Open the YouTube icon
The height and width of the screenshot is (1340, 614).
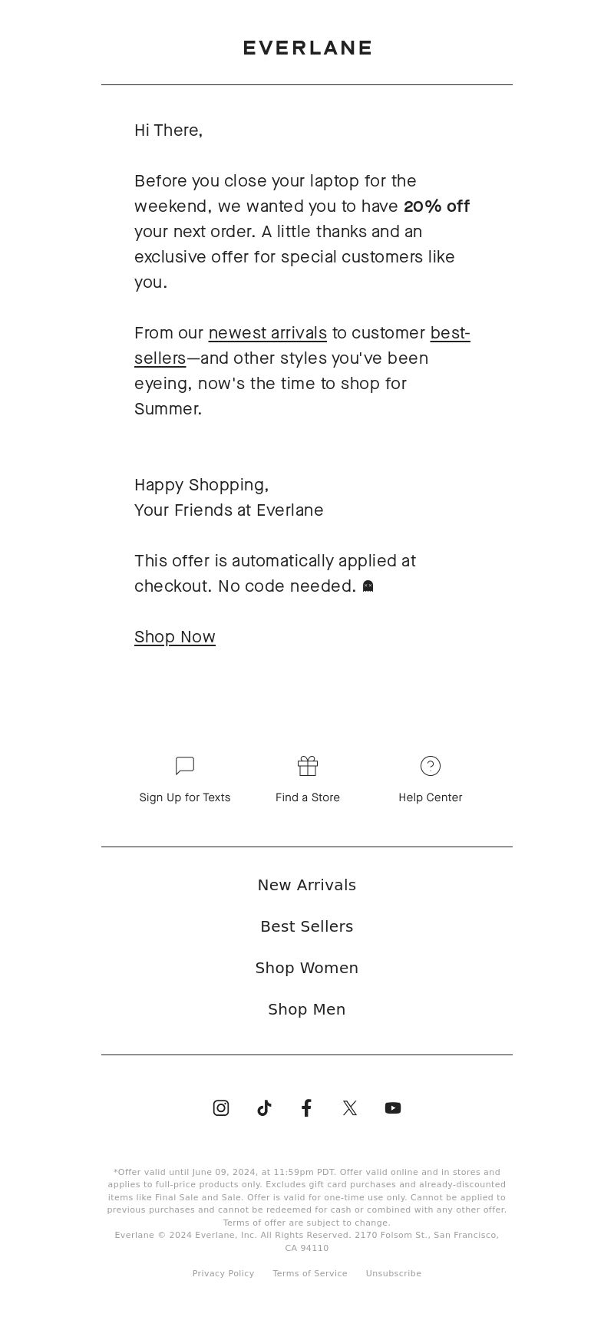pyautogui.click(x=393, y=1107)
